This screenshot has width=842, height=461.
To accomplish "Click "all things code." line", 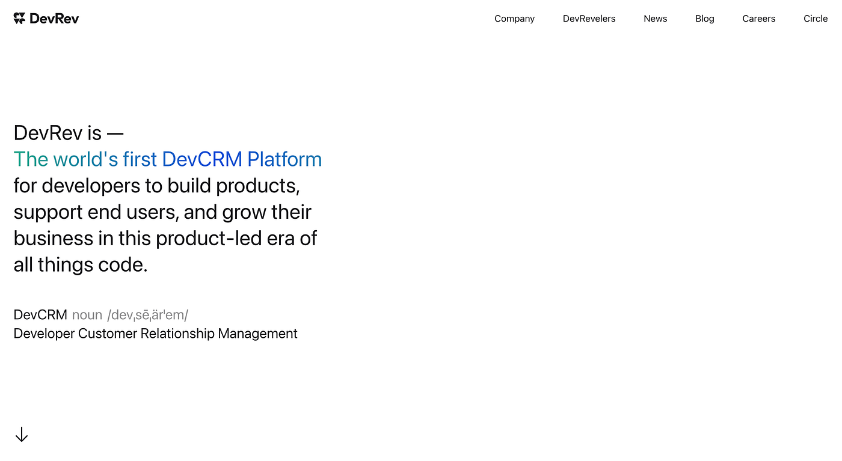I will 81,265.
